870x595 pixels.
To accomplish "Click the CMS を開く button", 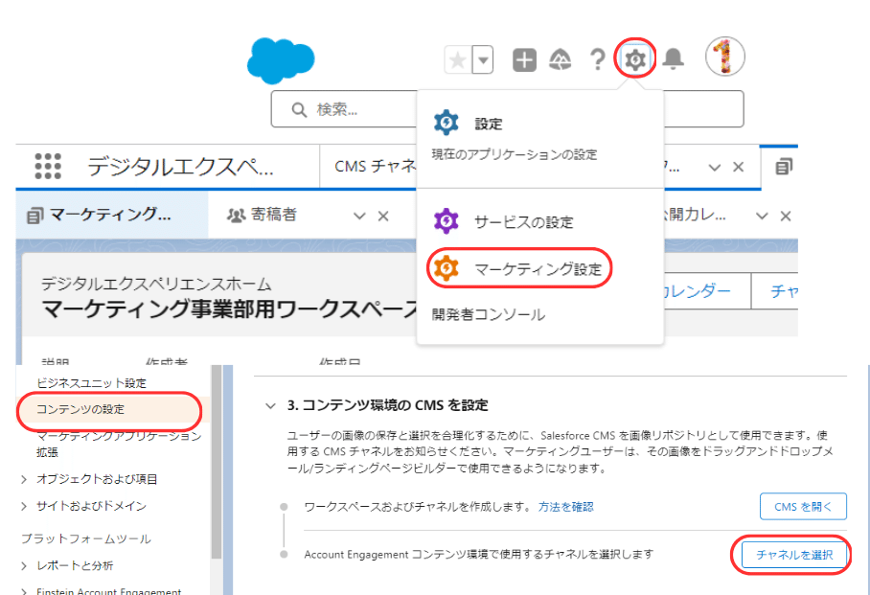I will 803,506.
